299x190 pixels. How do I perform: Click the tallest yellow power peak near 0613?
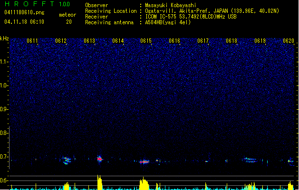[99, 182]
